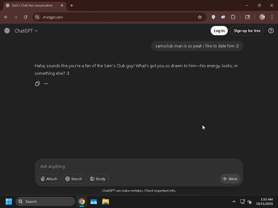278x208 pixels.
Task: Go back to previous page
Action: click(6, 17)
